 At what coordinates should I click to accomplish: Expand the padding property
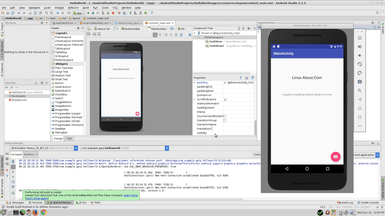tap(195, 82)
